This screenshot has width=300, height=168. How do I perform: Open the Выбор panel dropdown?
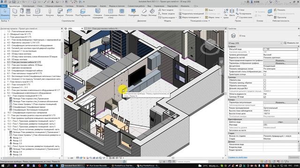(x=5, y=21)
